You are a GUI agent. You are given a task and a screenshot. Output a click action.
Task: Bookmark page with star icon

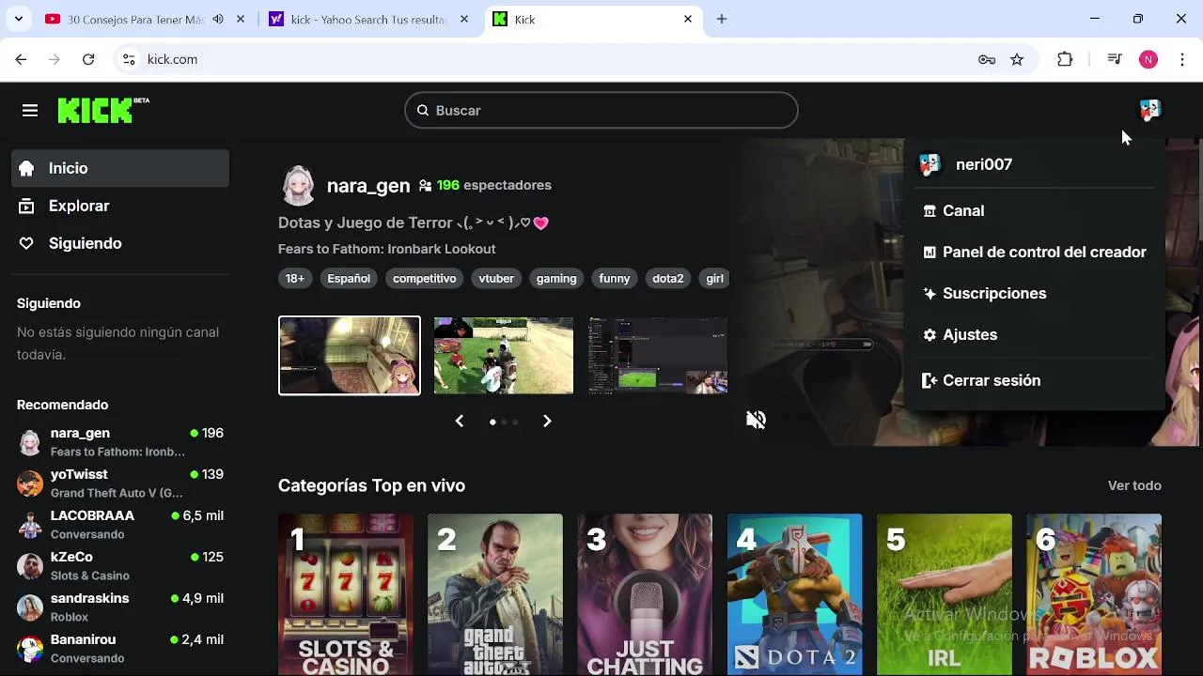click(x=1017, y=59)
